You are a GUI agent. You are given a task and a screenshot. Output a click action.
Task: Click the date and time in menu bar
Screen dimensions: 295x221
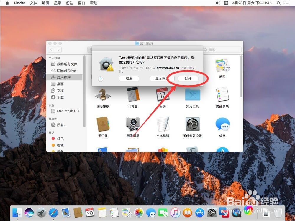[252, 3]
